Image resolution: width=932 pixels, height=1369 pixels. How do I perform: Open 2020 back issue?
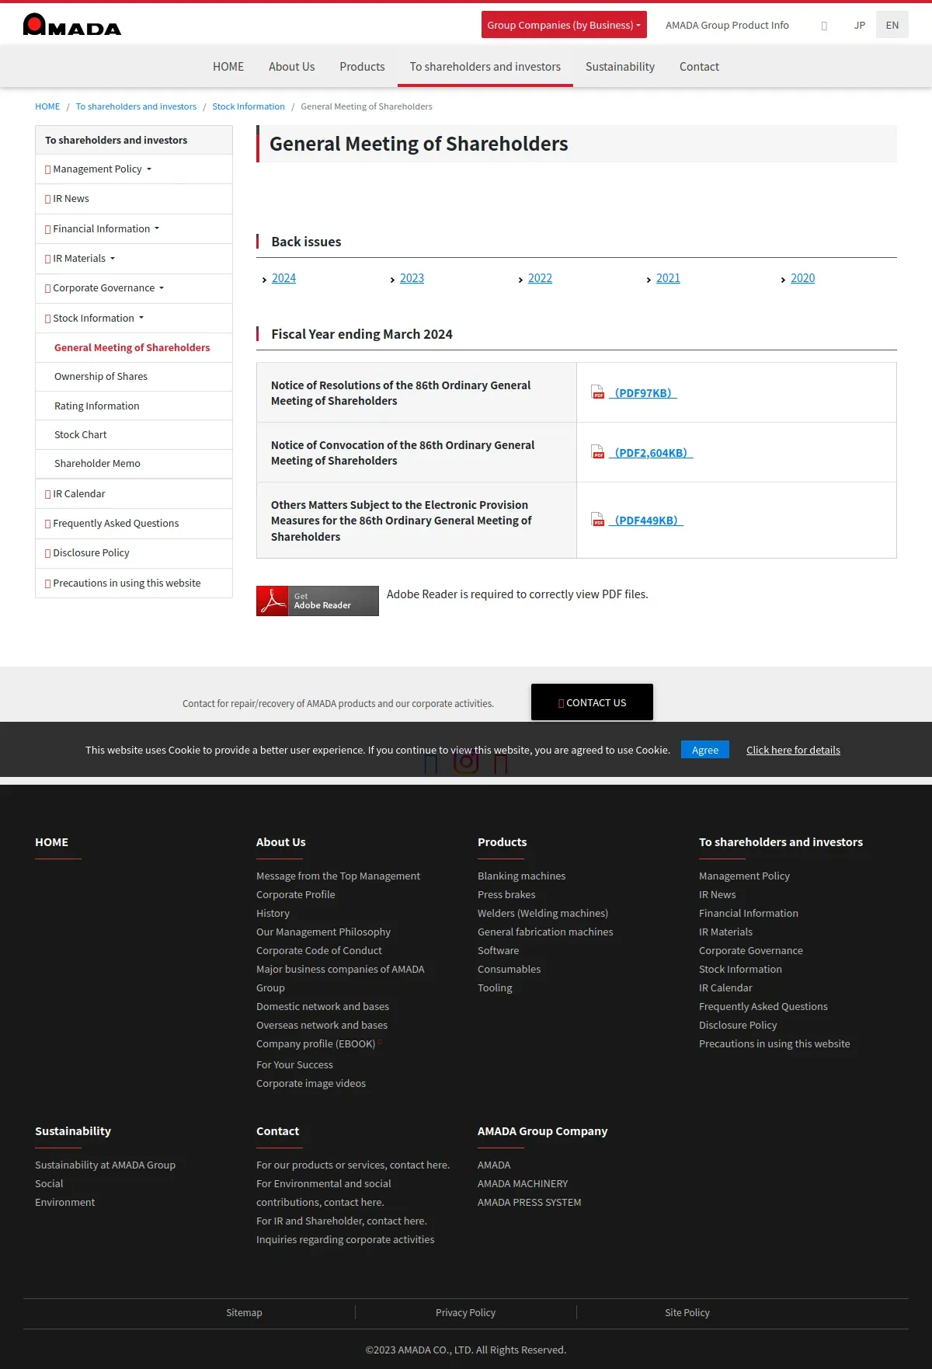[802, 278]
